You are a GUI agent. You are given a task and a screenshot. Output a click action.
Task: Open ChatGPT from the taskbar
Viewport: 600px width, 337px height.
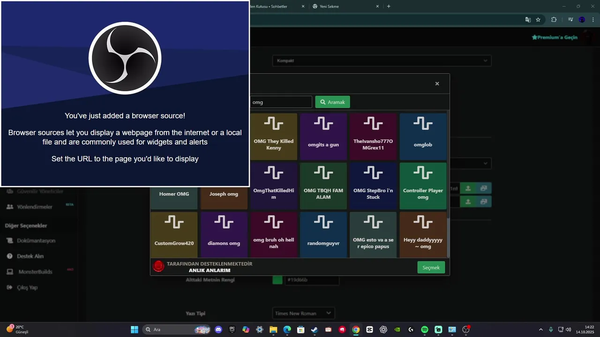tap(383, 330)
